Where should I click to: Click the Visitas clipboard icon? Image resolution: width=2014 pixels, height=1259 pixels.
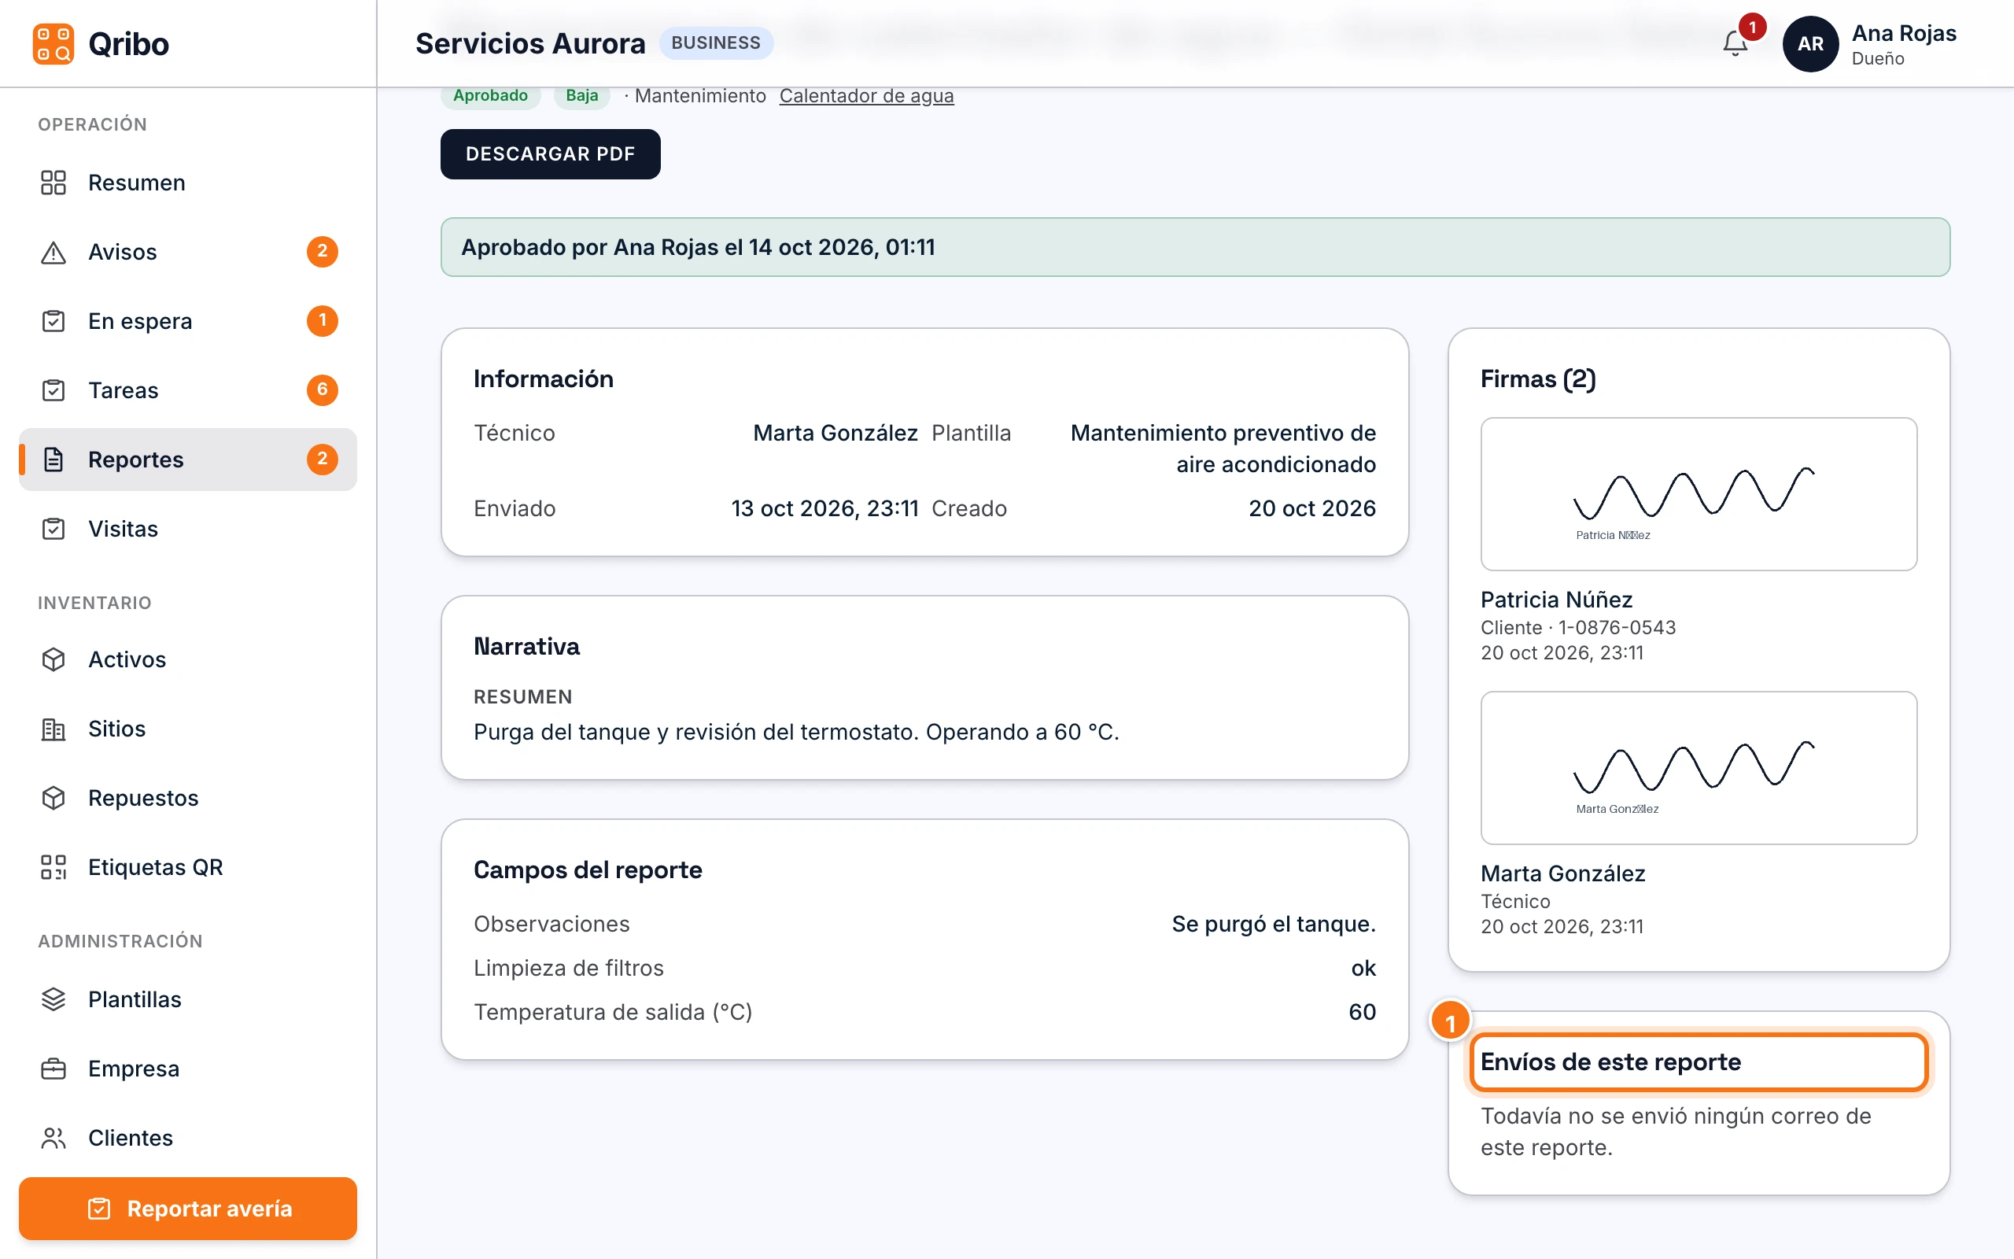[53, 528]
